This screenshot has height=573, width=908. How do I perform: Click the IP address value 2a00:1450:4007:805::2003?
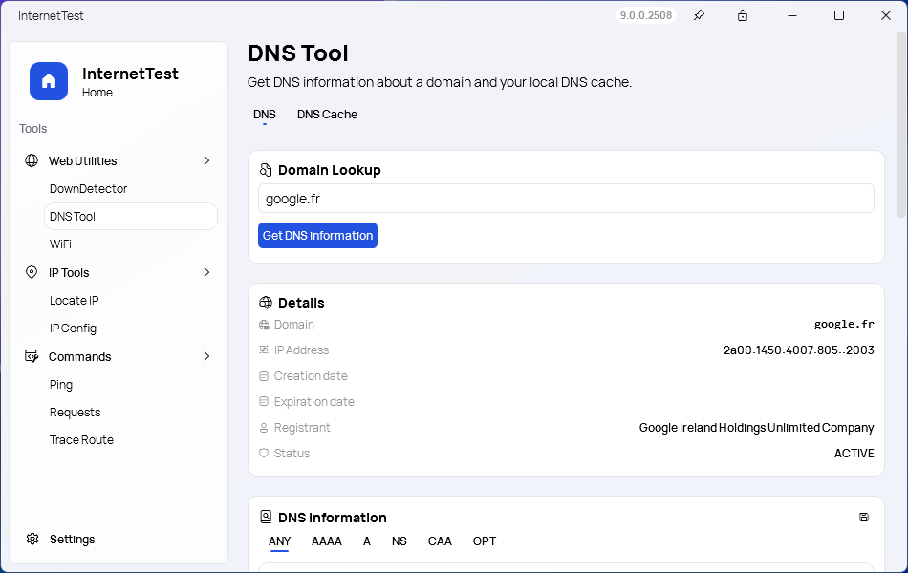pyautogui.click(x=798, y=350)
